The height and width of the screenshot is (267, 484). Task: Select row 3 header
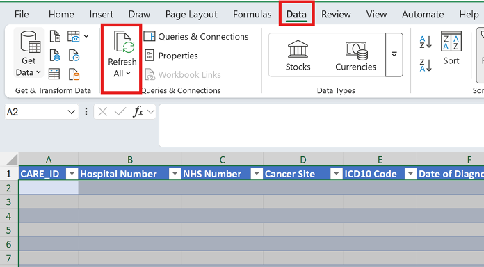point(9,202)
